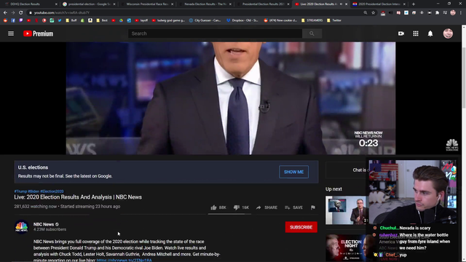
Task: Subscribe to NBC News channel
Action: coord(301,227)
